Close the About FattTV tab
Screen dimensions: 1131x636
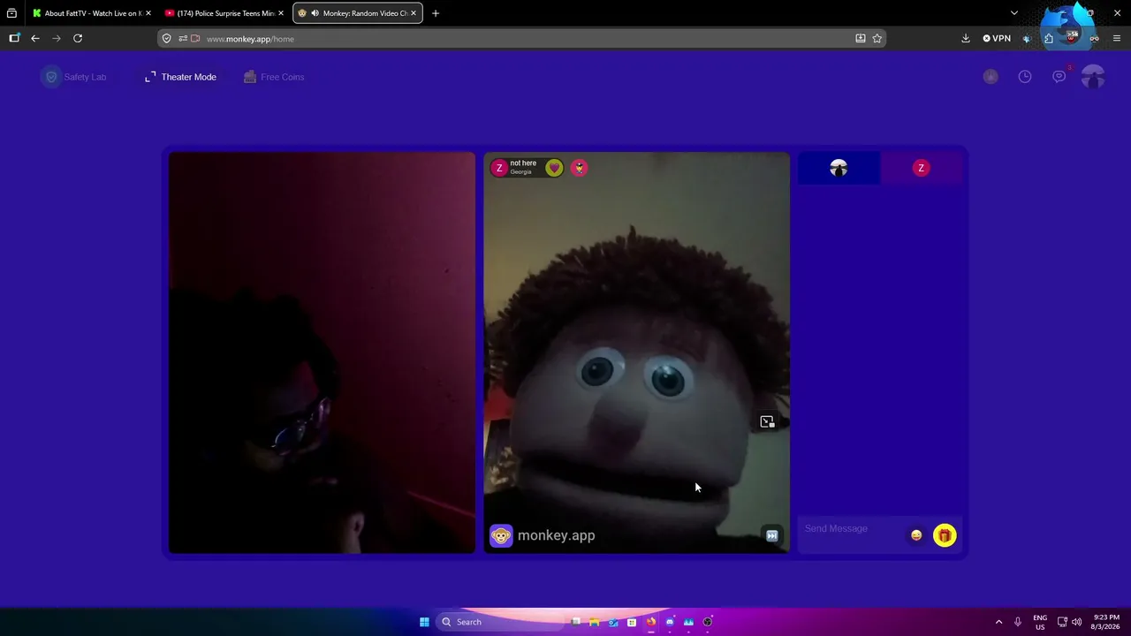148,13
